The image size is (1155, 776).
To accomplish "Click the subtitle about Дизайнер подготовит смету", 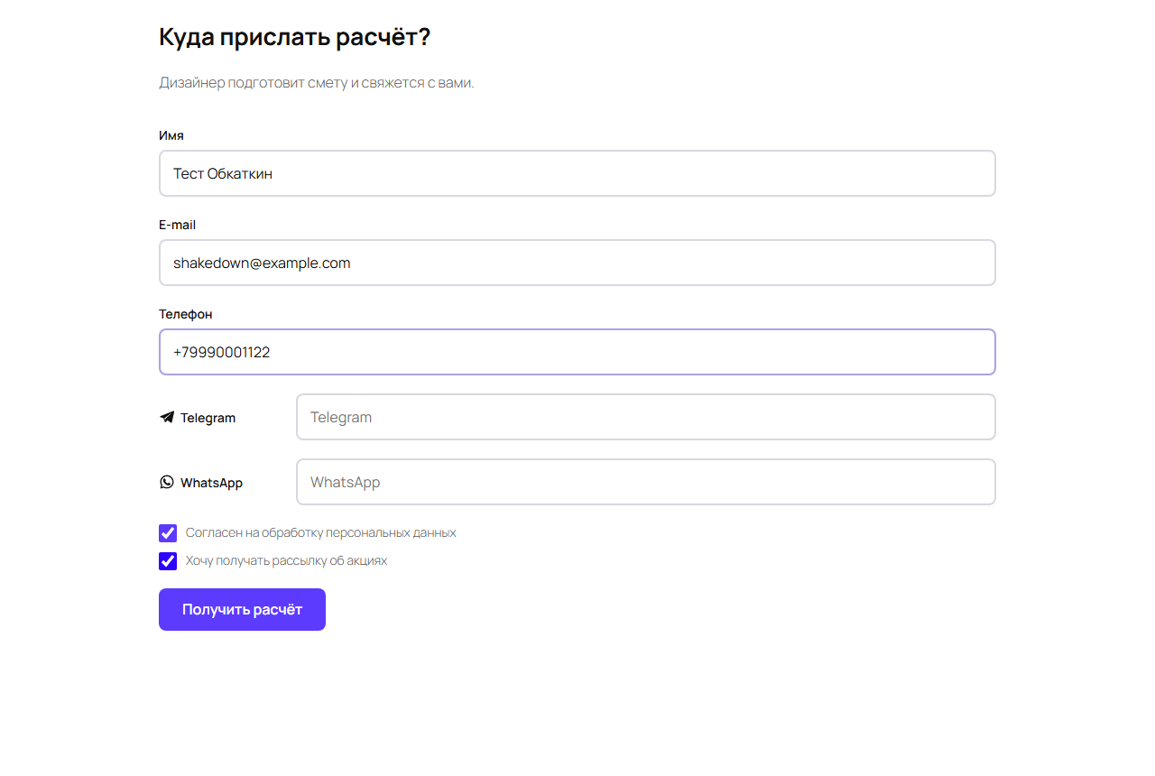I will 317,83.
